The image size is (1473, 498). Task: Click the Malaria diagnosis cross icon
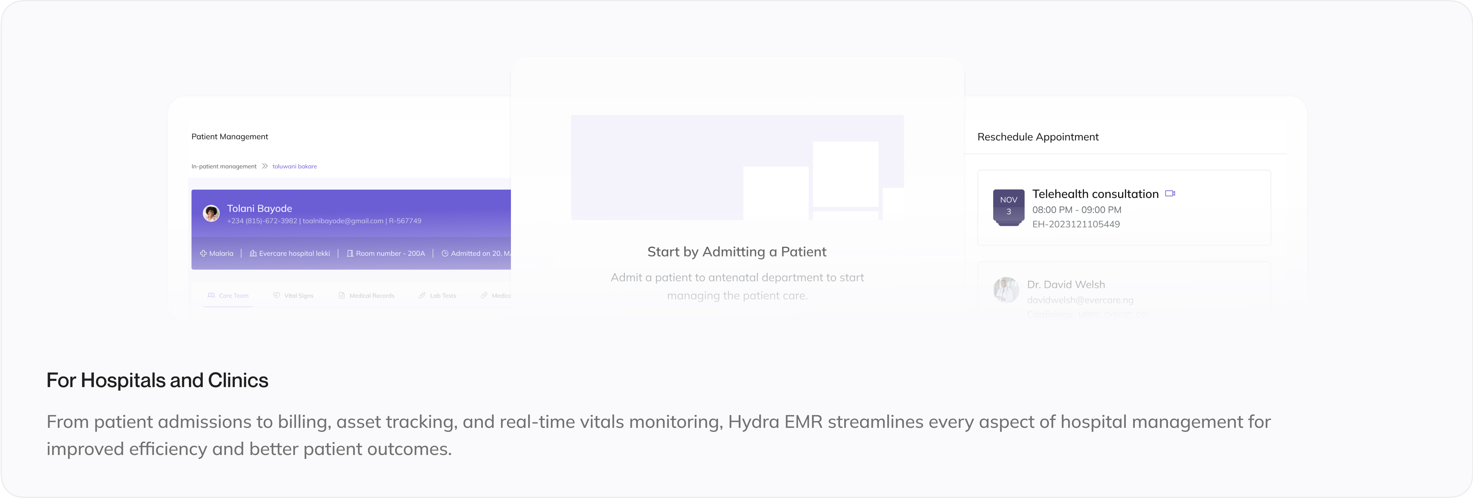pyautogui.click(x=203, y=254)
